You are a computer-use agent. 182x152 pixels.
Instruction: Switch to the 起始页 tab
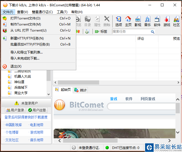[x=63, y=90]
